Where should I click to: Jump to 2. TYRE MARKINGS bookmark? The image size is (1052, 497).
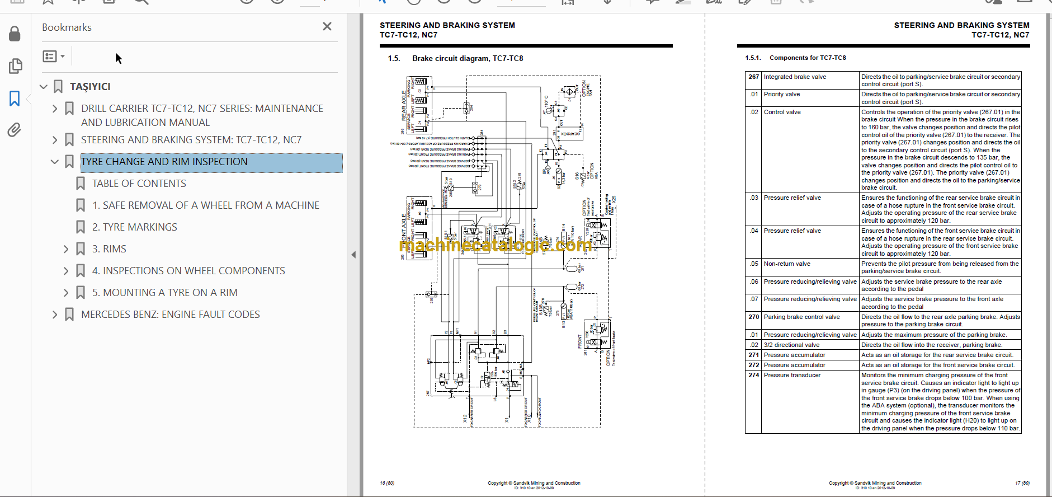[x=135, y=227]
